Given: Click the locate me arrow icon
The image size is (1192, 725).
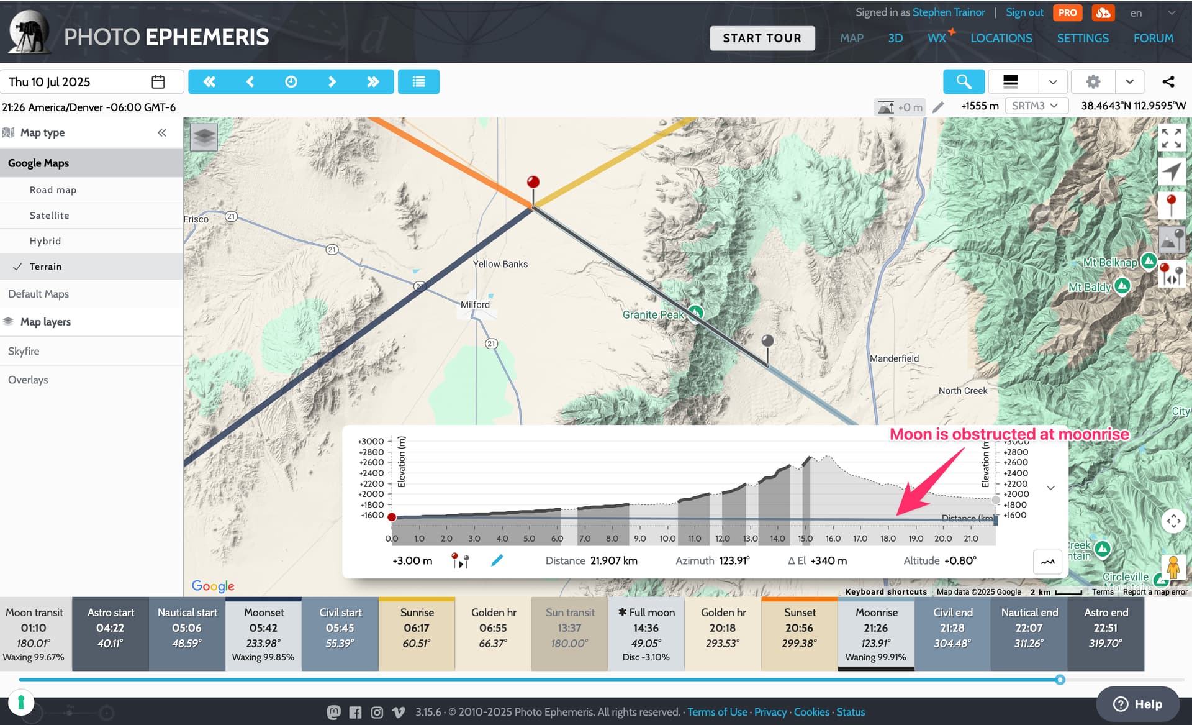Looking at the screenshot, I should (x=1172, y=172).
